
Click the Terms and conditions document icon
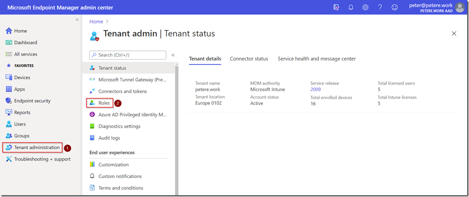point(92,188)
